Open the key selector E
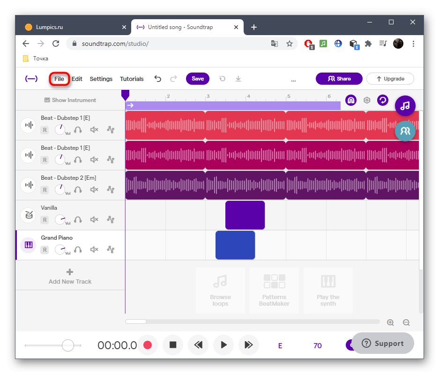The height and width of the screenshot is (374, 439). coord(280,346)
